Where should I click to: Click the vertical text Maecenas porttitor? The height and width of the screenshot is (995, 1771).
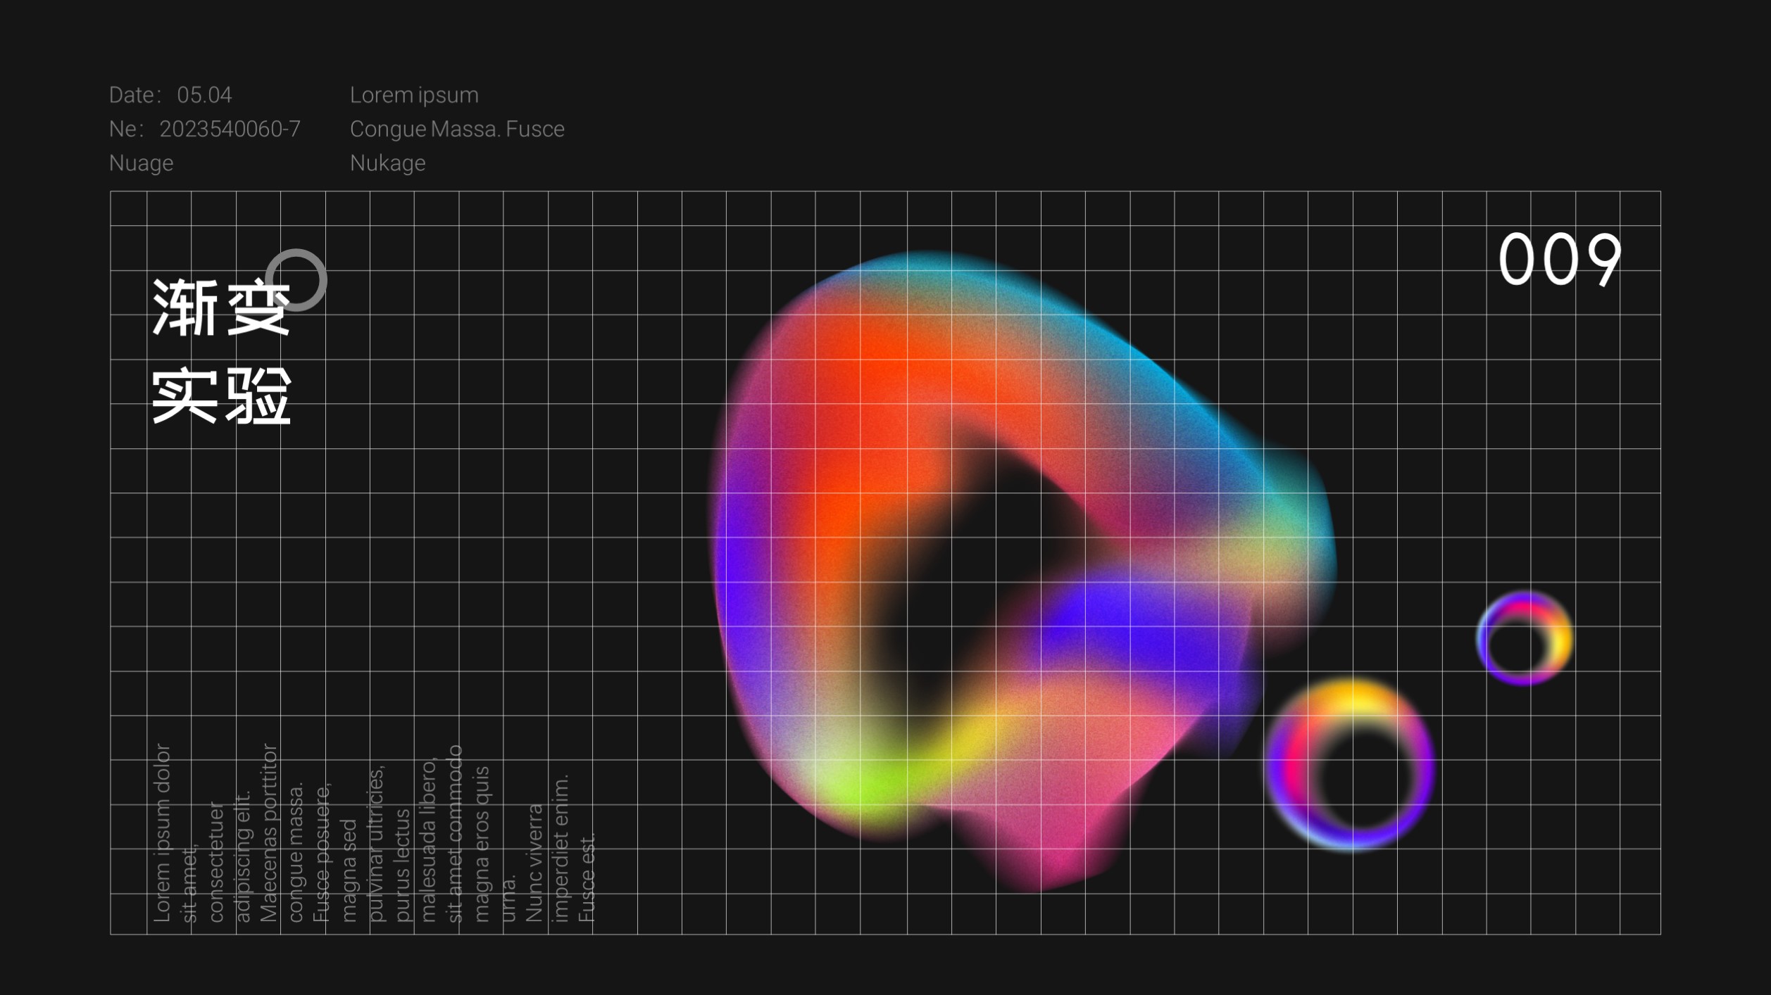click(269, 832)
